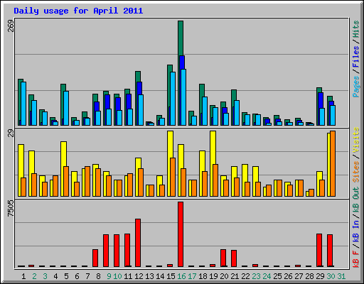Click the red kB bar for day 8
The height and width of the screenshot is (284, 364).
pyautogui.click(x=95, y=258)
